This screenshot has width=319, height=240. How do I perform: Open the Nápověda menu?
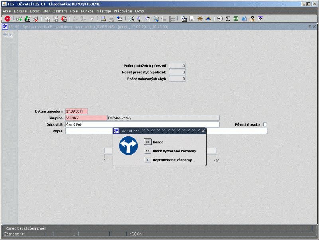point(123,11)
